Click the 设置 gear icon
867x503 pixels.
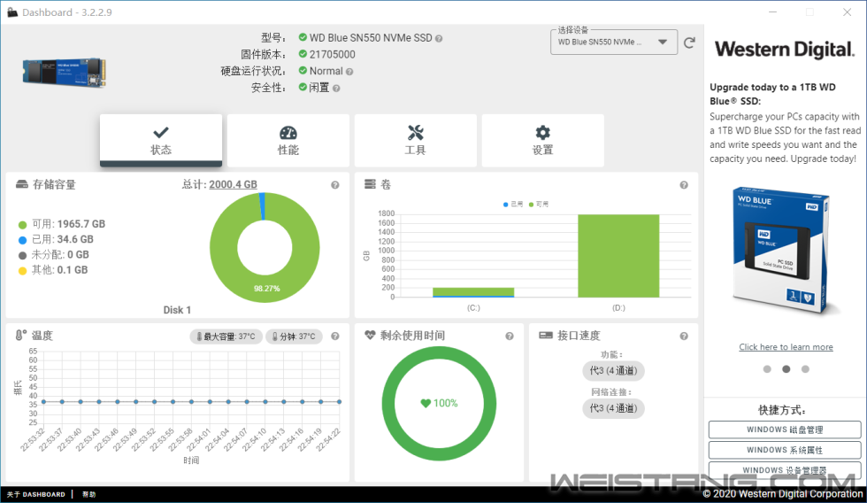pyautogui.click(x=542, y=133)
